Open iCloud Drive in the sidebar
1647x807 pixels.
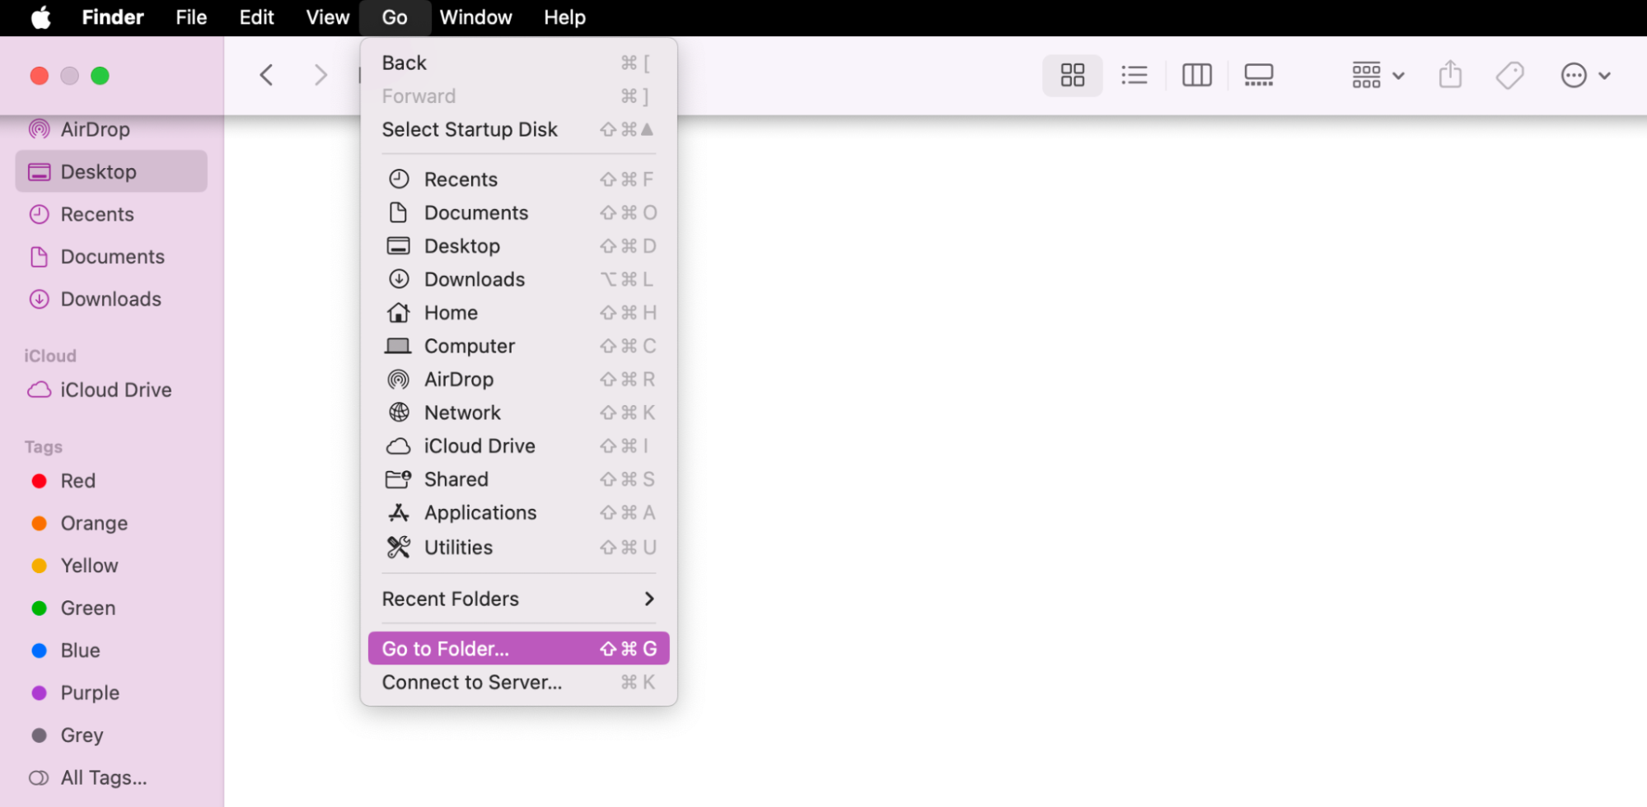[115, 390]
